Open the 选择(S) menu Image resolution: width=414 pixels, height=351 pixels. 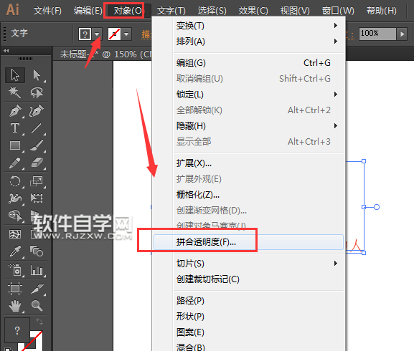coord(212,11)
